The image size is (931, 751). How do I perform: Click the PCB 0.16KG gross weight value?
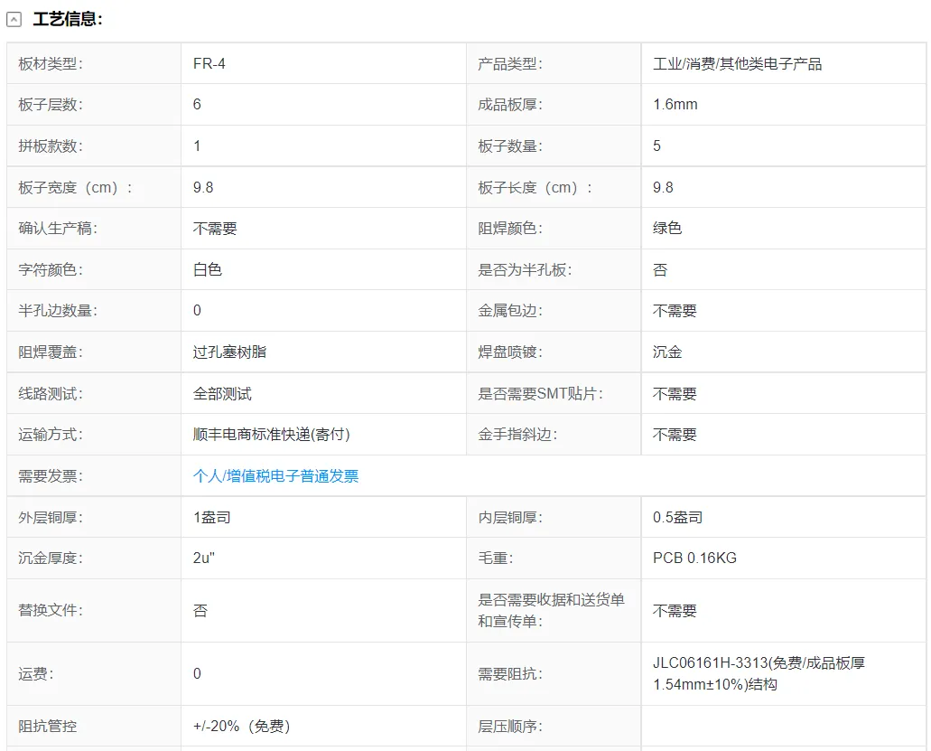[694, 558]
